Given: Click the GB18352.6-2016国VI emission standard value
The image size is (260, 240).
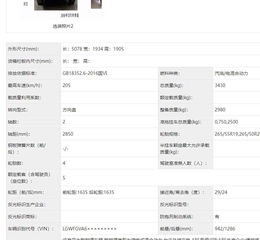Looking at the screenshot, I should (85, 73).
